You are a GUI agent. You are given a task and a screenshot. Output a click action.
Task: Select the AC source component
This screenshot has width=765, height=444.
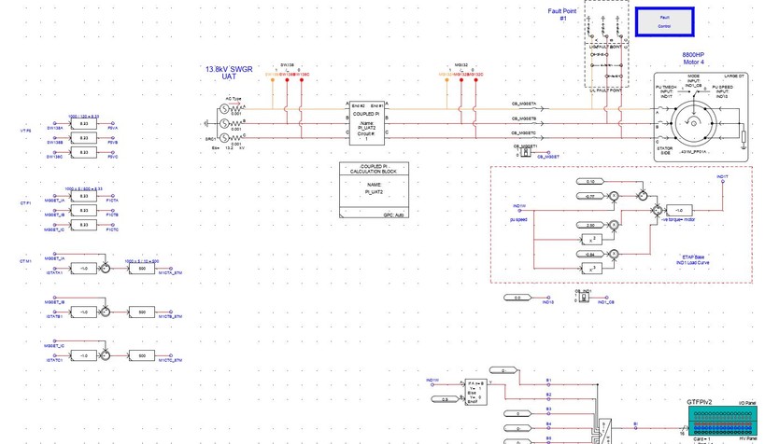224,122
